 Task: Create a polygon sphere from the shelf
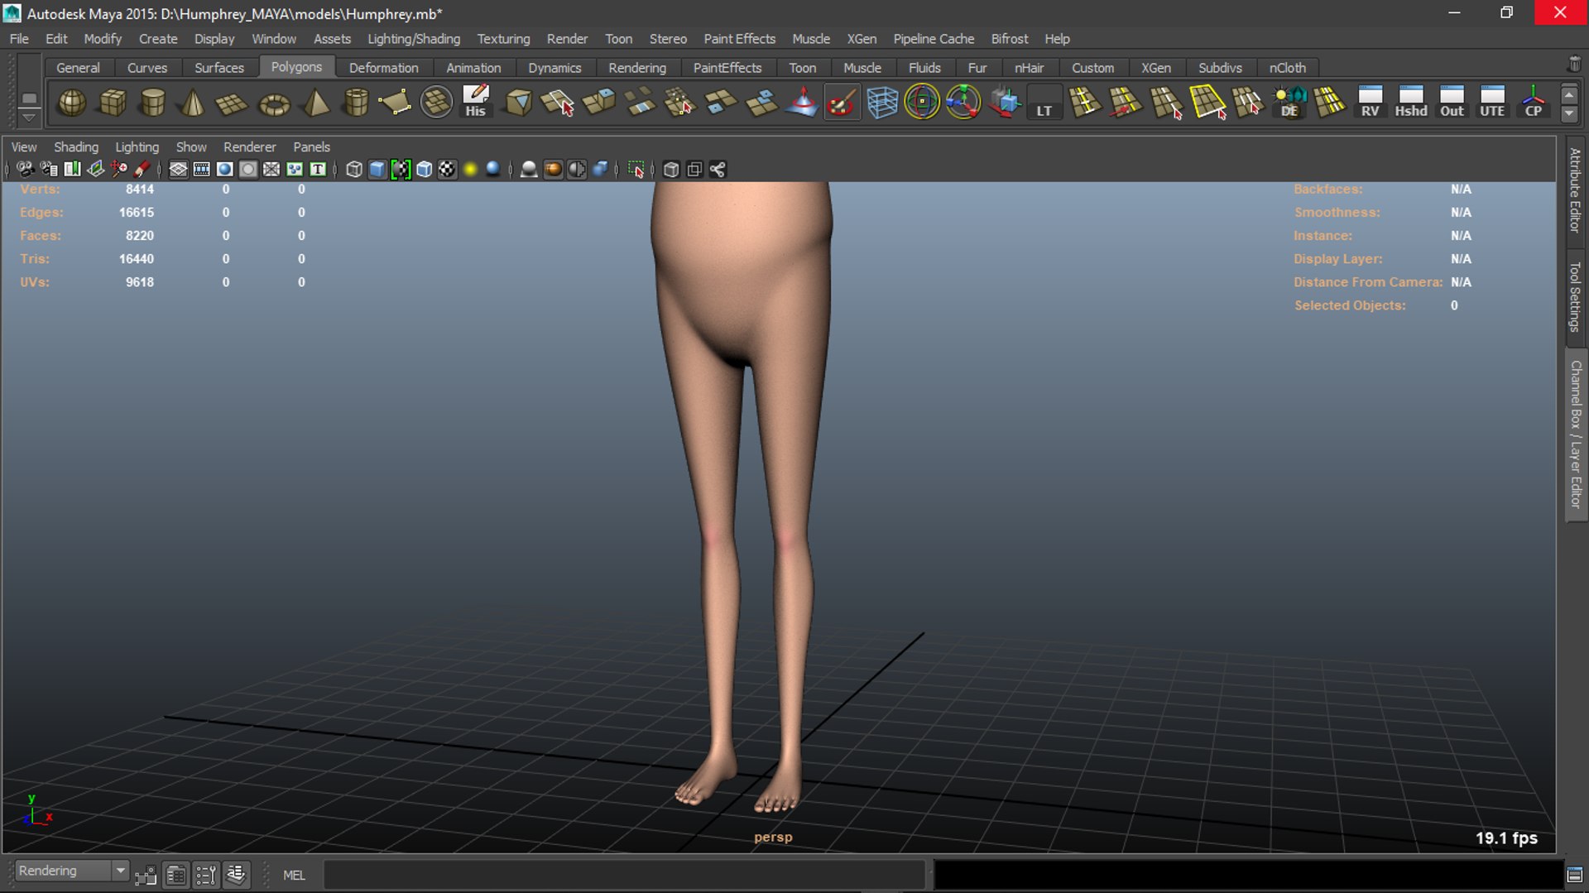pyautogui.click(x=72, y=103)
